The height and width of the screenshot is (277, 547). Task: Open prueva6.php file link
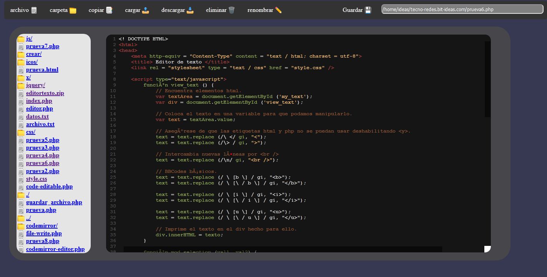(42, 163)
